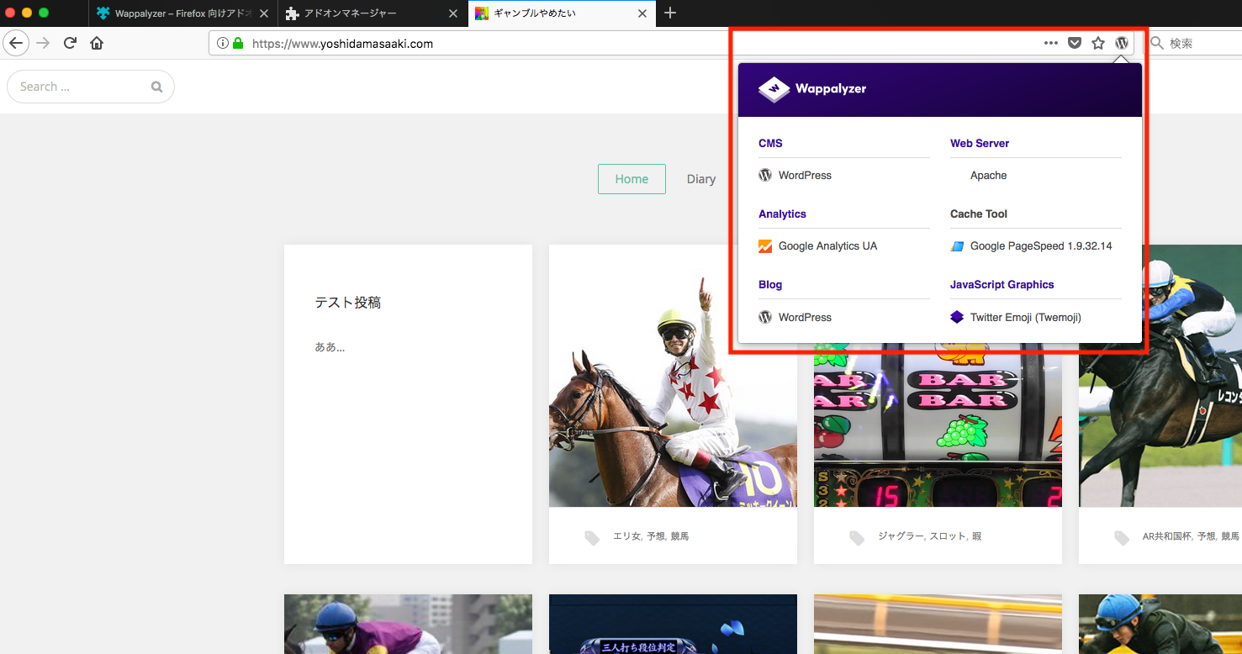Toggle the Wappalyzer extension icon in URL bar
The width and height of the screenshot is (1242, 654).
[1122, 43]
